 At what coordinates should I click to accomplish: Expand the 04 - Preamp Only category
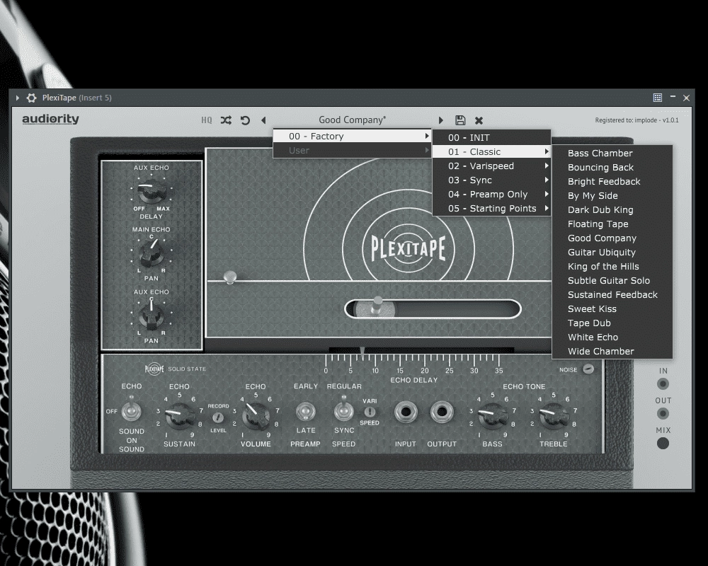click(491, 194)
